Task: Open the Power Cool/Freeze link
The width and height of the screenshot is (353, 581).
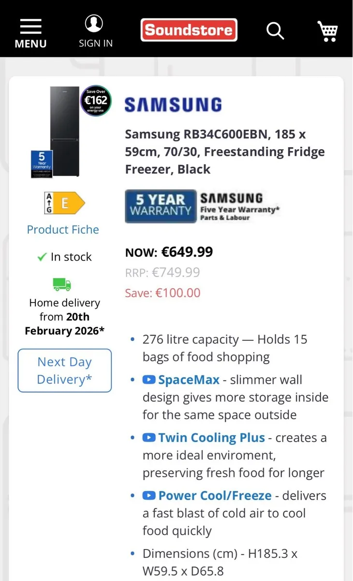Action: [x=215, y=496]
